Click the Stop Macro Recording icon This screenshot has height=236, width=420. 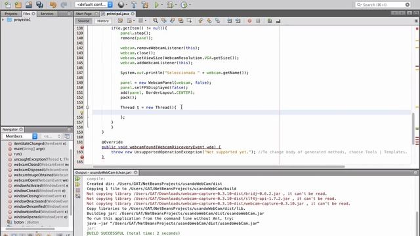(258, 21)
